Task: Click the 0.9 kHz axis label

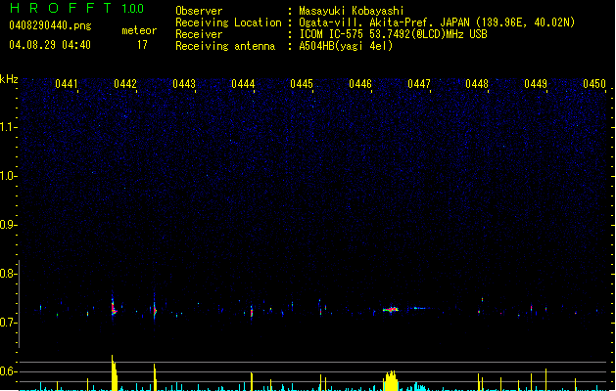Action: coord(8,225)
